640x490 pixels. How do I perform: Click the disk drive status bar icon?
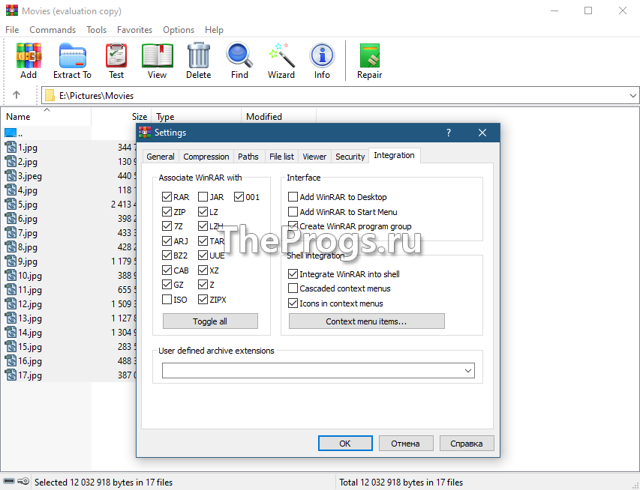point(8,482)
